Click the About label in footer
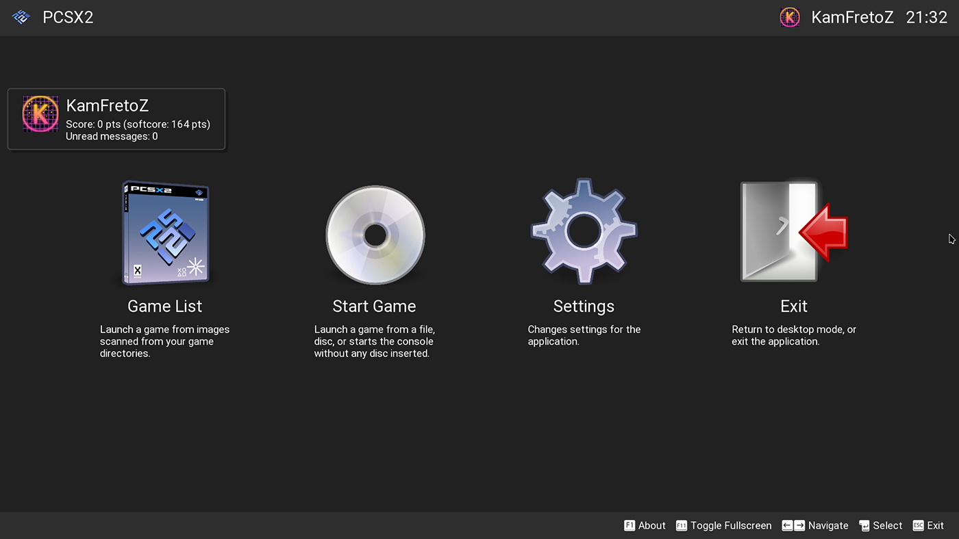This screenshot has width=959, height=539. 651,525
